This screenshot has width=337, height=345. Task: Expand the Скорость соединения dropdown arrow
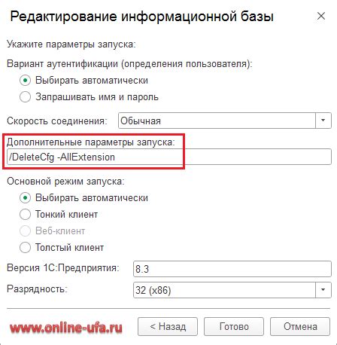323,121
